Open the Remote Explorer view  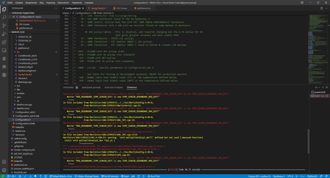coord(4,50)
